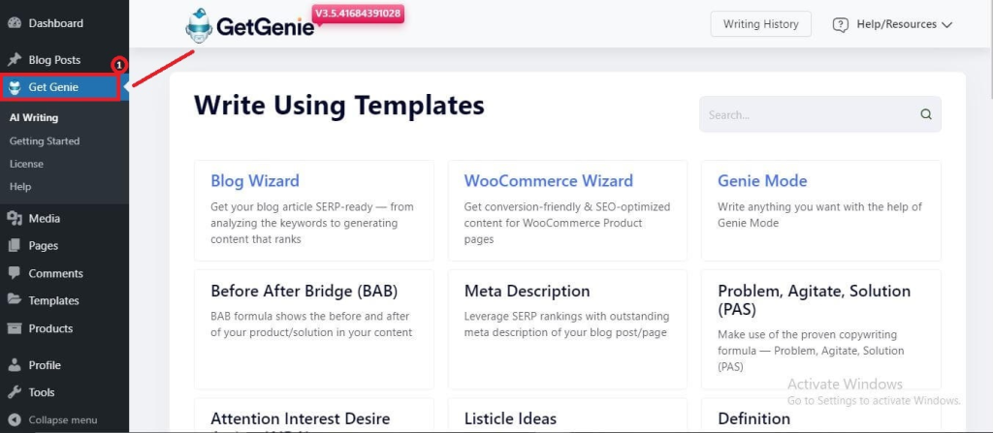Click the template Search input field
The height and width of the screenshot is (433, 993).
820,114
